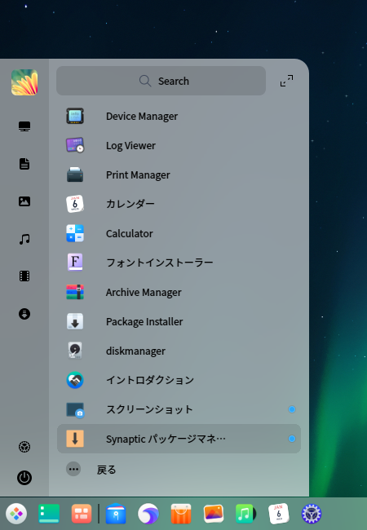This screenshot has height=530, width=367.
Task: Launch Log Viewer
Action: (x=179, y=146)
